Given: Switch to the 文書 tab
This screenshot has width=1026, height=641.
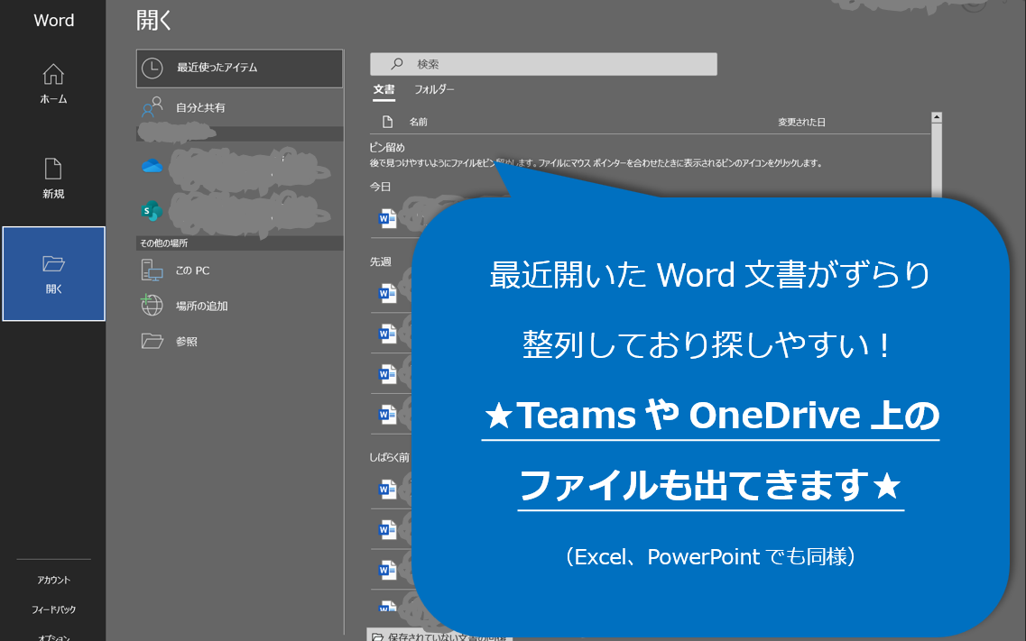Looking at the screenshot, I should click(x=384, y=89).
